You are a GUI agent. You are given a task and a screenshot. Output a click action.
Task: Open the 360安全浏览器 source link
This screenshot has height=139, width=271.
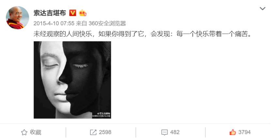[107, 23]
